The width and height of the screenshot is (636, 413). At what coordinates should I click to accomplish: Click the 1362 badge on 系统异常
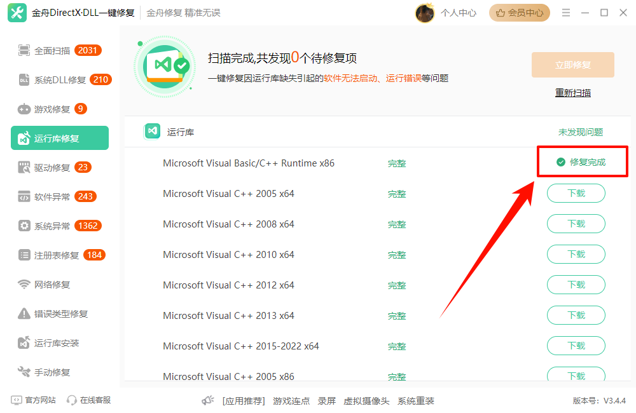pyautogui.click(x=88, y=226)
